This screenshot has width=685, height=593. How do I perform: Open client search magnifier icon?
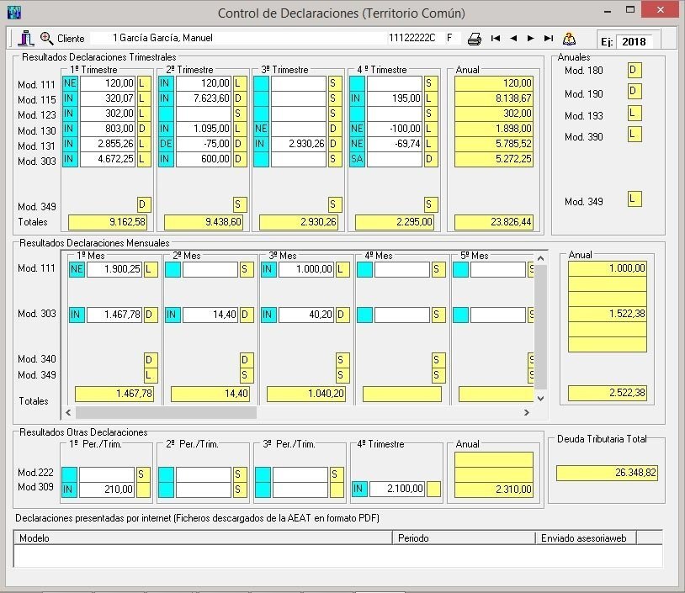pos(46,38)
